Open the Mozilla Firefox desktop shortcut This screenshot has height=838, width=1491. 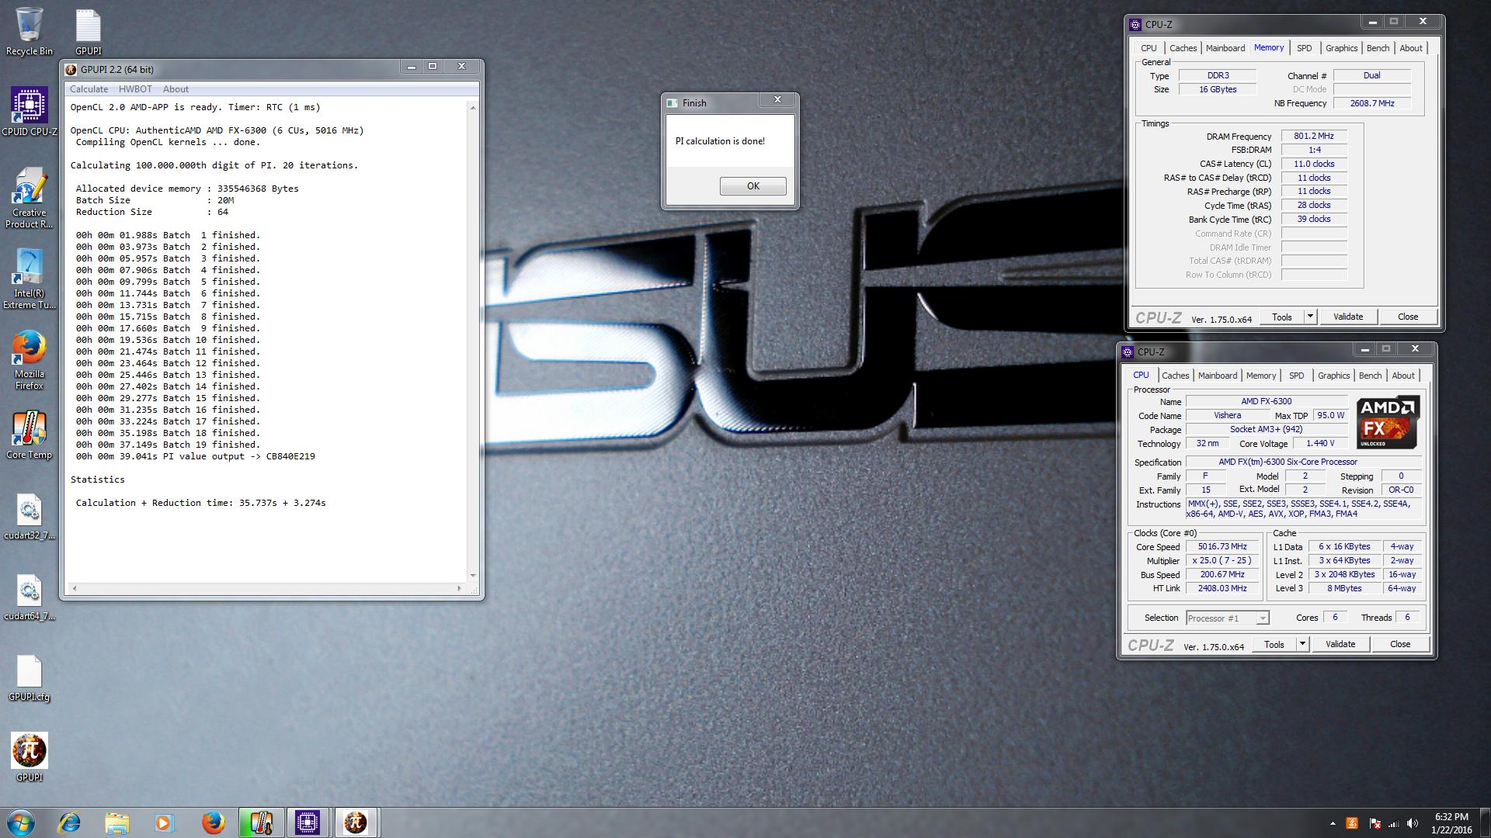point(30,358)
